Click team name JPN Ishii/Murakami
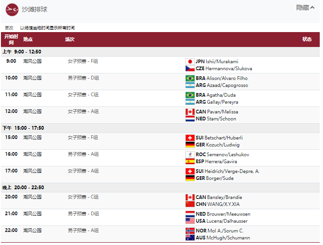 point(217,61)
